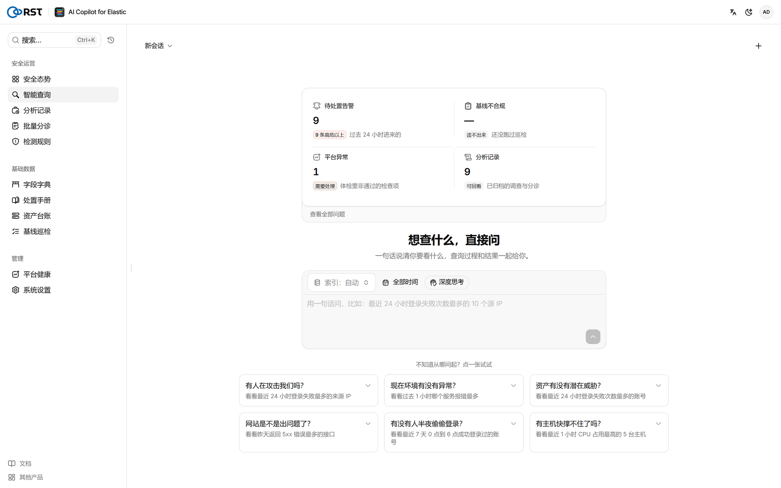The height and width of the screenshot is (488, 781).
Task: Click the 字段字典 sidebar icon
Action: point(15,185)
